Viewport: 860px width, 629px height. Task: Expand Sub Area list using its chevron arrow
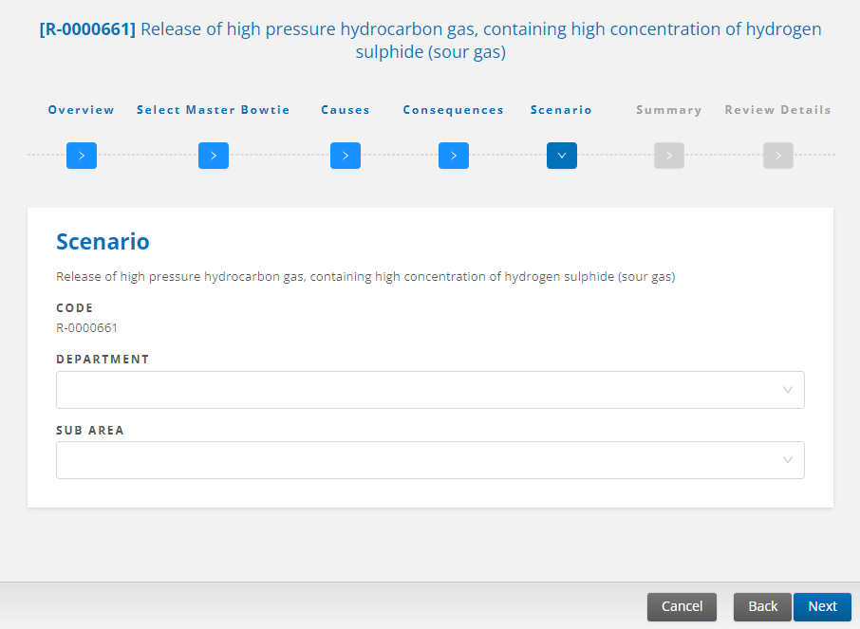click(x=788, y=460)
